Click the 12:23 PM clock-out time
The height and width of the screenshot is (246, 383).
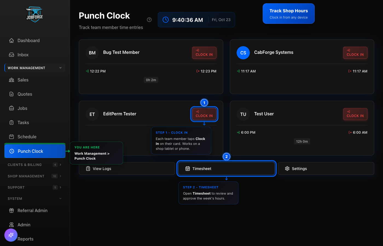[208, 71]
